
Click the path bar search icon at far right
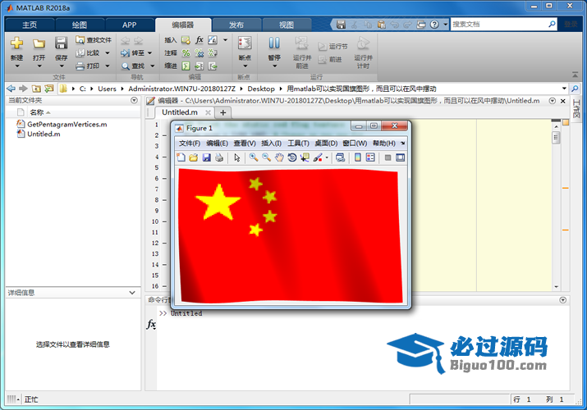click(575, 89)
